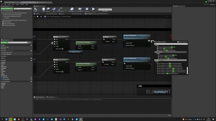Click the My Blueprint search field
This screenshot has height=121, width=216.
tap(18, 43)
